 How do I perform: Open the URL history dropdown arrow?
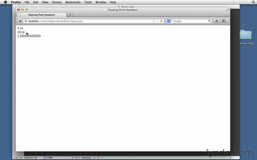[x=158, y=21]
